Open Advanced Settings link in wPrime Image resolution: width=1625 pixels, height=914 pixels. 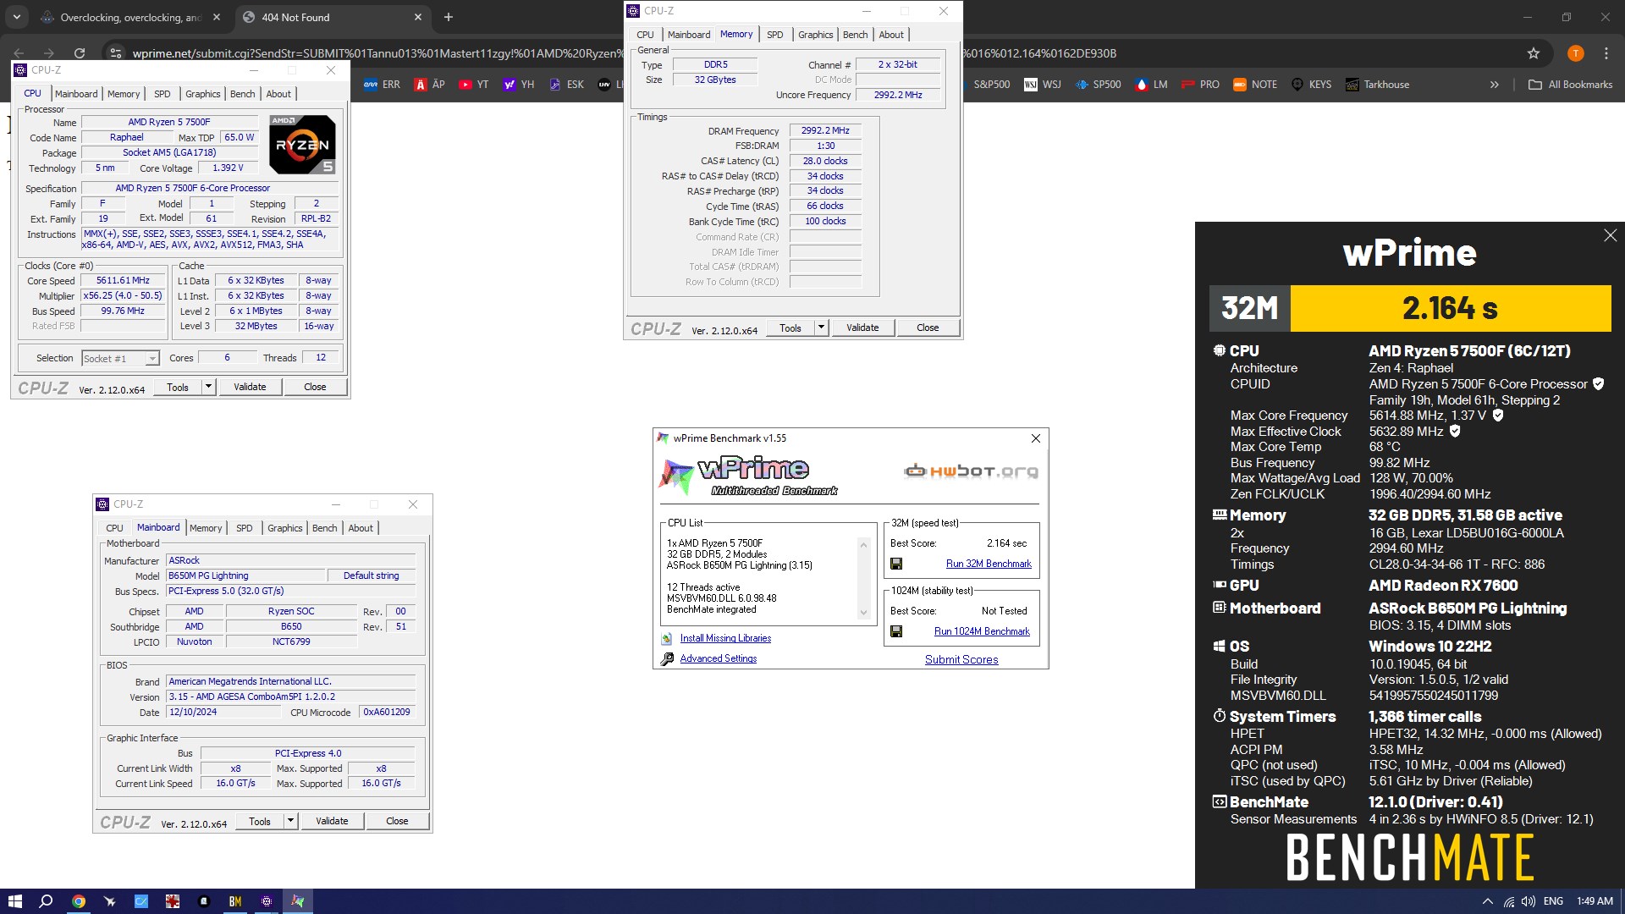(719, 658)
